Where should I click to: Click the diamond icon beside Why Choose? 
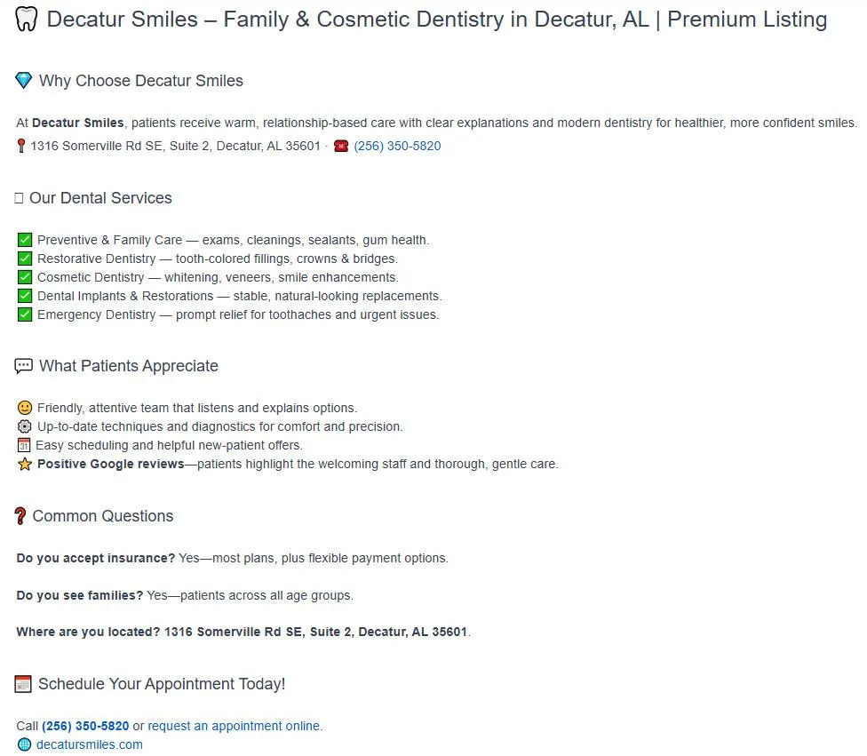coord(24,81)
